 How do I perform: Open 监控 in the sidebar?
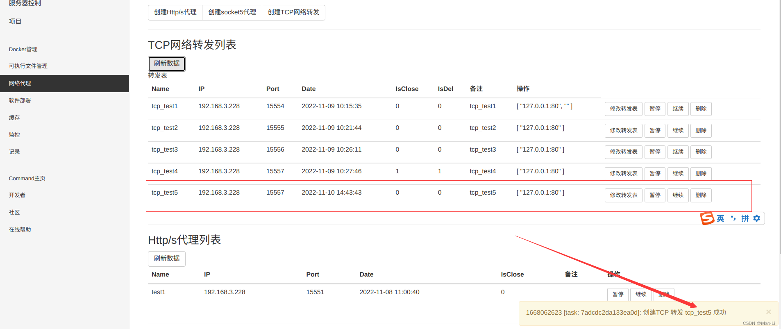[x=14, y=135]
